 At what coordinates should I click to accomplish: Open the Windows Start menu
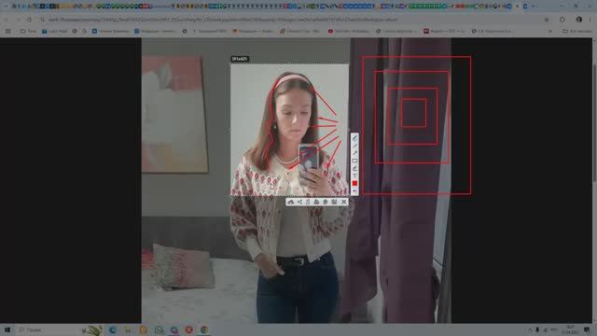7,329
